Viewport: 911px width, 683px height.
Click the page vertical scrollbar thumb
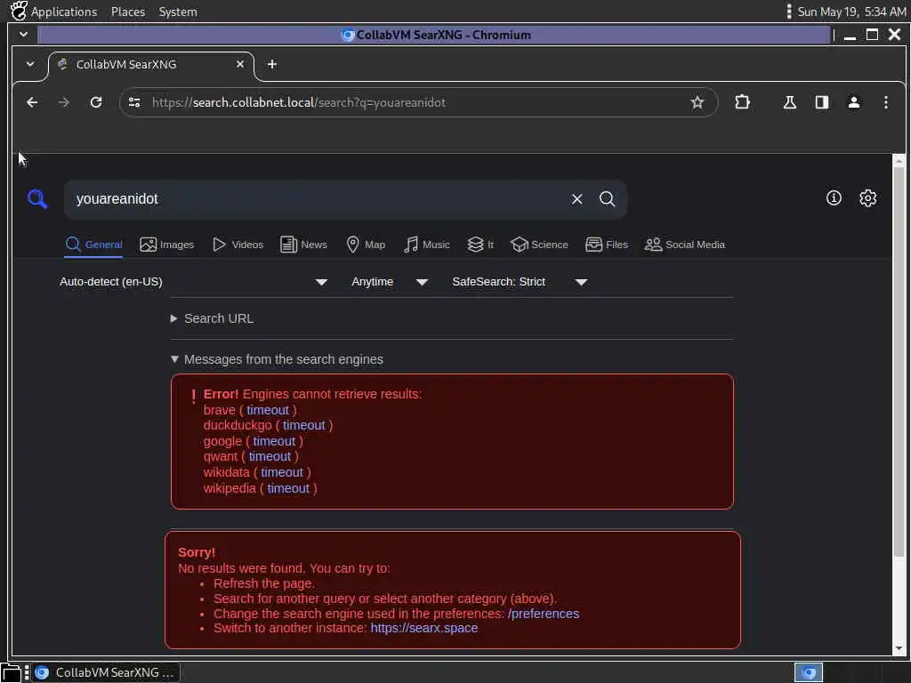tap(899, 360)
